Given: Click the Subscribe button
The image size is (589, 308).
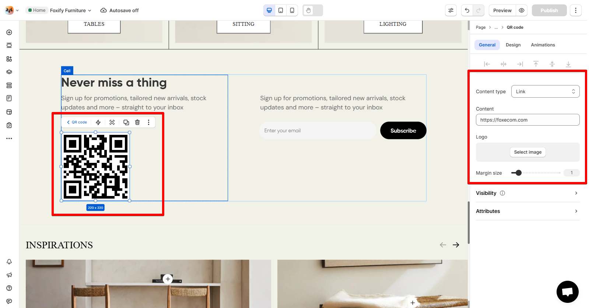Looking at the screenshot, I should (x=403, y=130).
